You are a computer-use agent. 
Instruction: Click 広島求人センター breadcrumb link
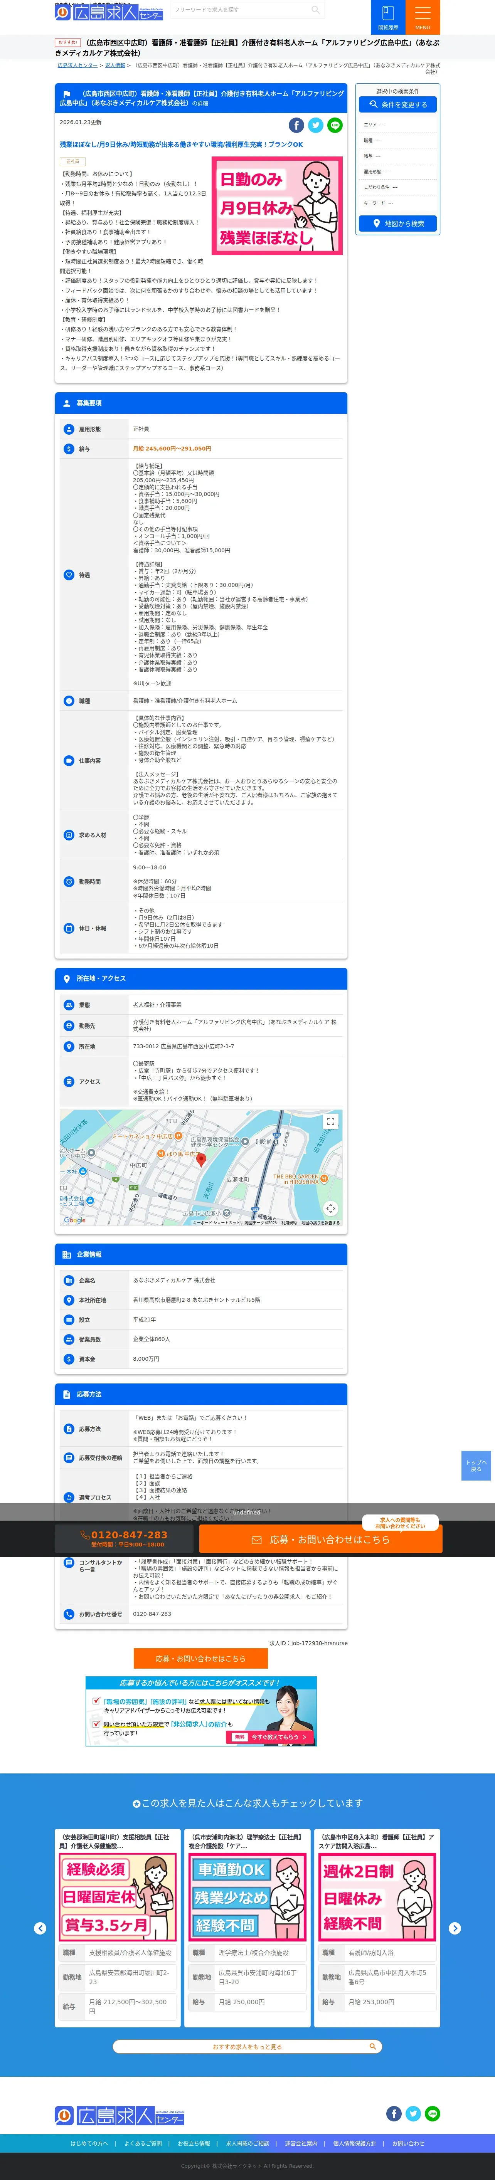pyautogui.click(x=77, y=65)
